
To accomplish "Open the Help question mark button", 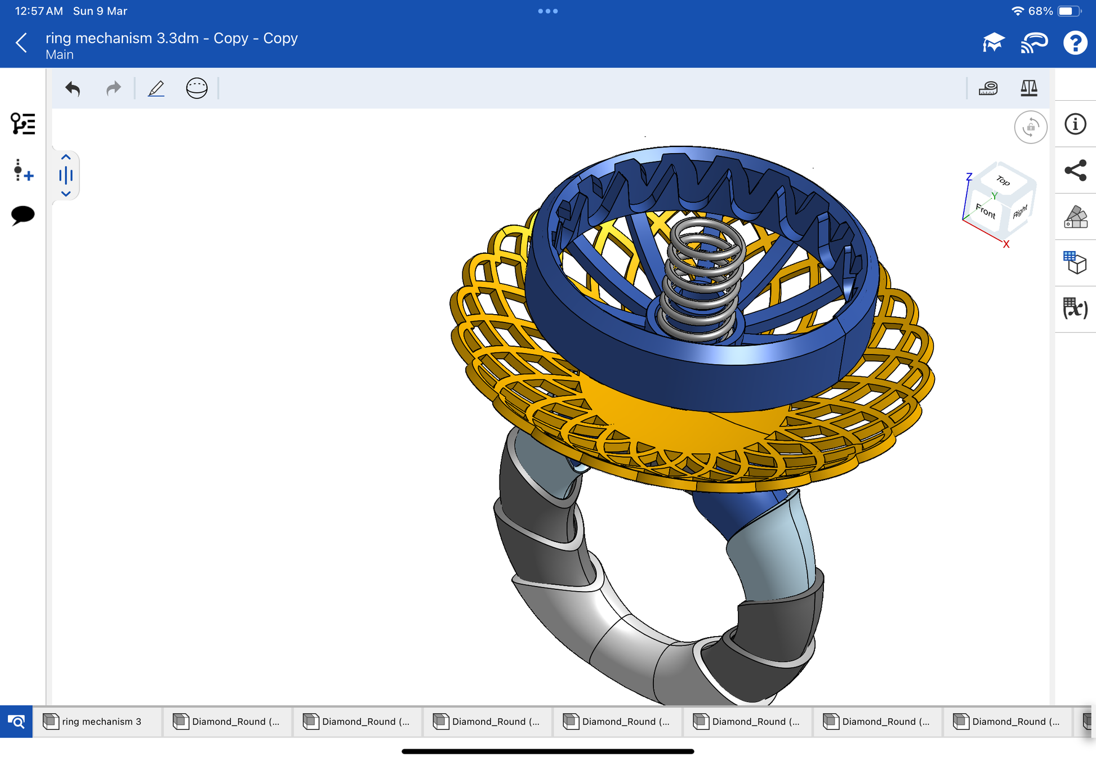I will pyautogui.click(x=1075, y=43).
